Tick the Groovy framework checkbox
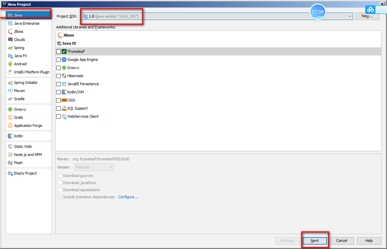The width and height of the screenshot is (387, 249). [58, 68]
